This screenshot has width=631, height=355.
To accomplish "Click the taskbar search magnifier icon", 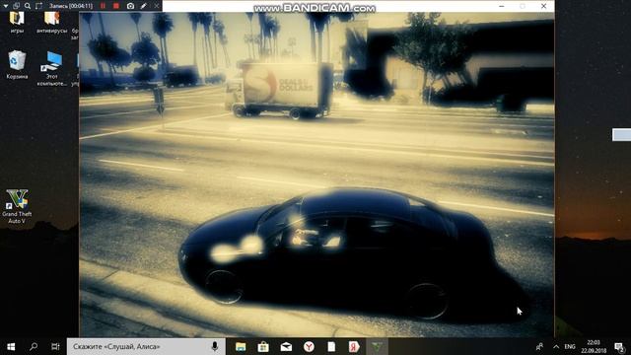I will click(x=34, y=346).
